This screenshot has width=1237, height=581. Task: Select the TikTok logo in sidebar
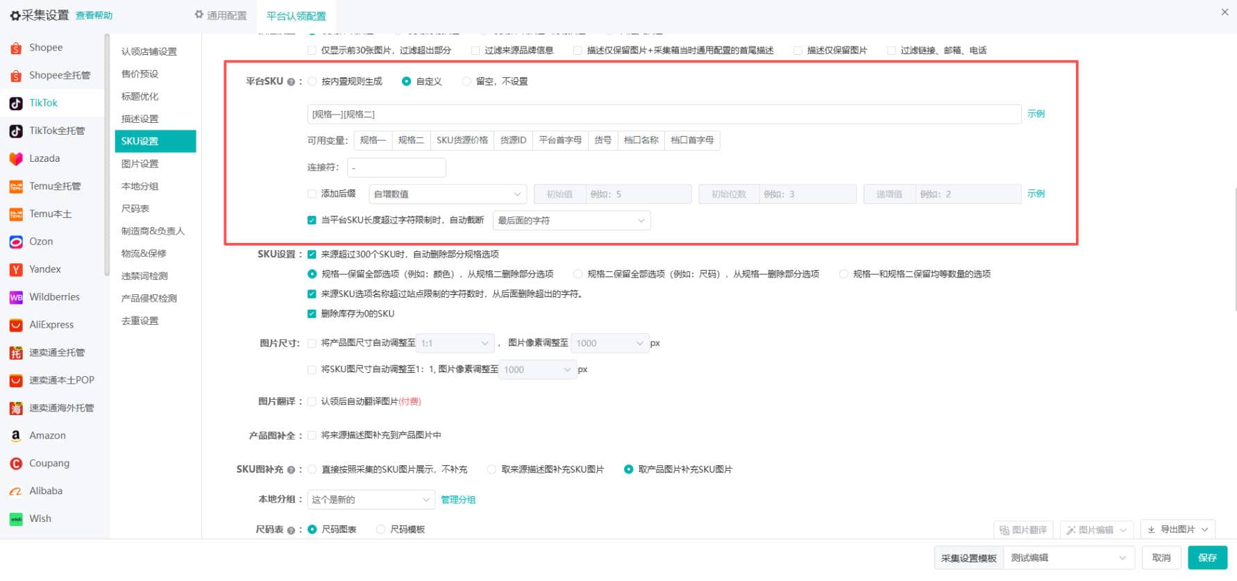pos(16,103)
